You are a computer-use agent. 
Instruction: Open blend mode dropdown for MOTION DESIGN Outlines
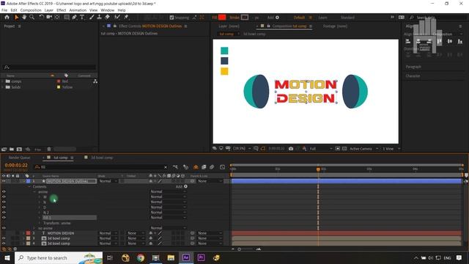(108, 181)
